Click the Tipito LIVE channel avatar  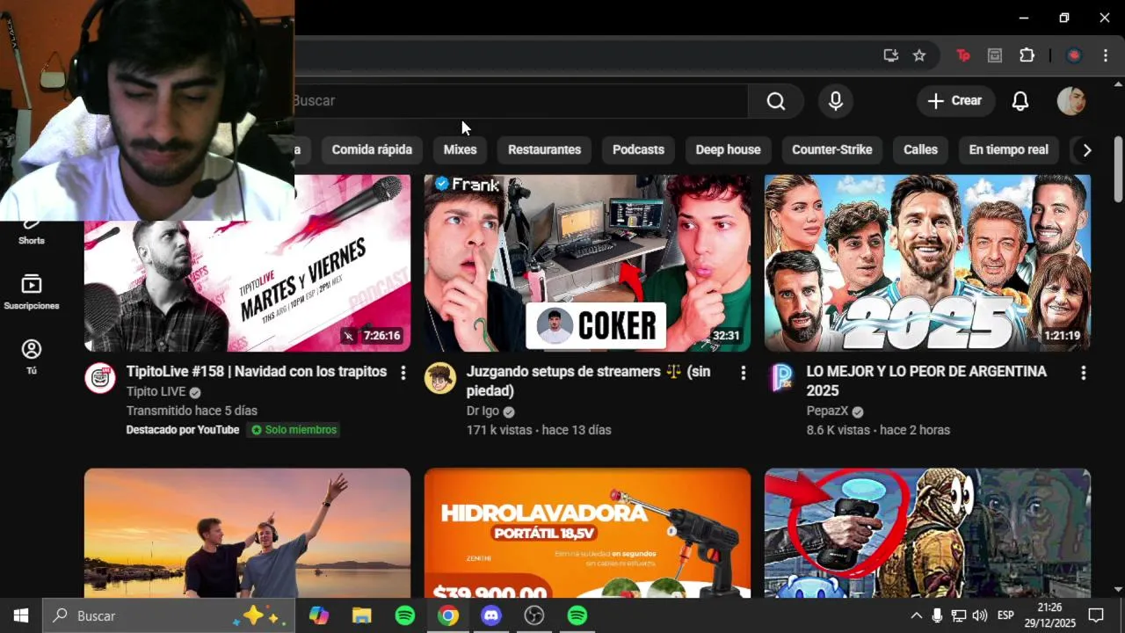point(100,378)
